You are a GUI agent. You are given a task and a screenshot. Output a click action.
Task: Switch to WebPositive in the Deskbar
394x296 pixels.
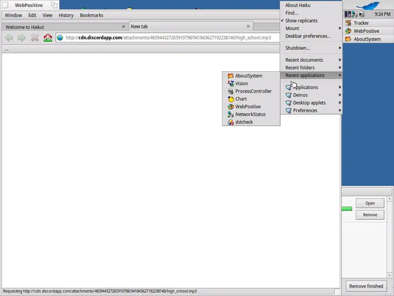(x=368, y=31)
